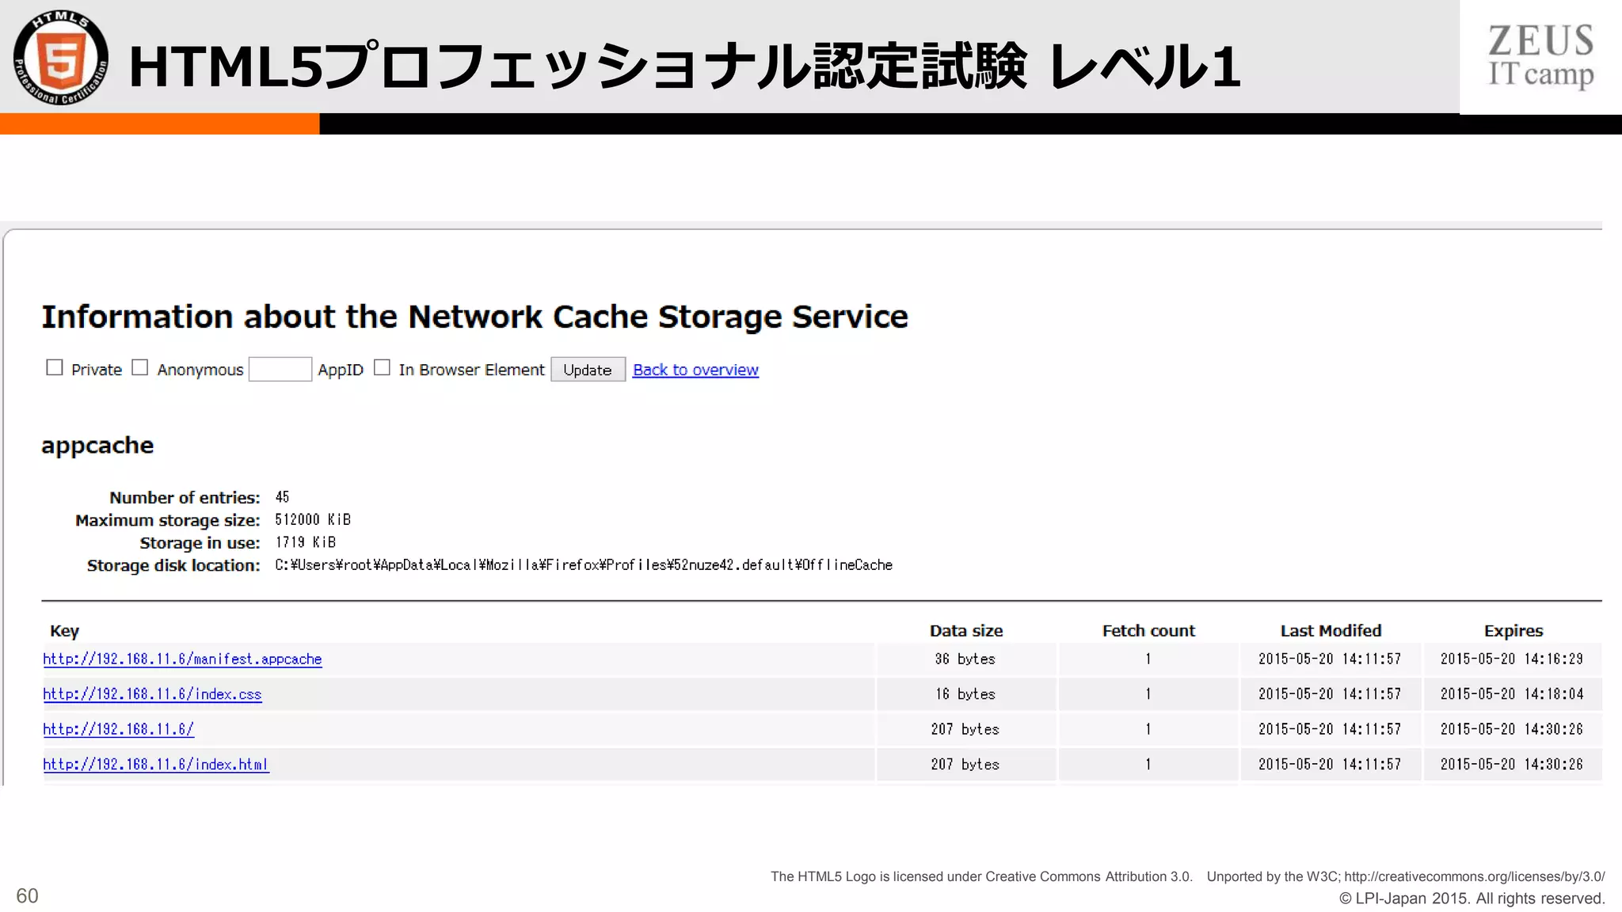Click the appcache section heading
The height and width of the screenshot is (912, 1622).
coord(97,446)
